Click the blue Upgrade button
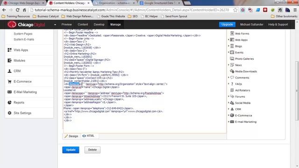Viewport: 299px width, 168px height. [x=227, y=24]
